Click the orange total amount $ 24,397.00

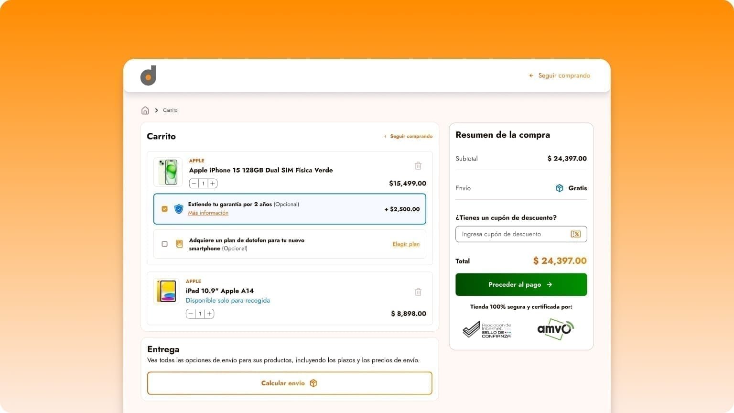(560, 261)
